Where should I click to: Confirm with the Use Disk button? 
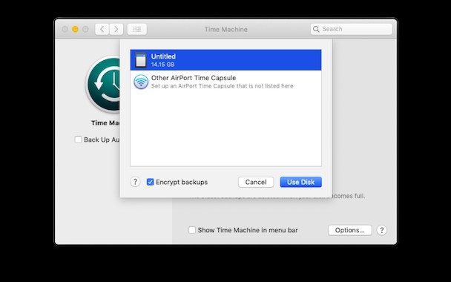(301, 182)
